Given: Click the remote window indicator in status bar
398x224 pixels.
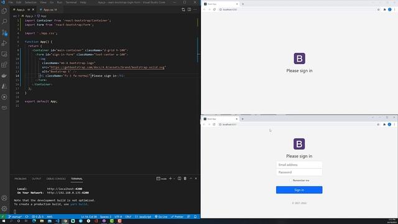Looking at the screenshot, I should pyautogui.click(x=2, y=217).
